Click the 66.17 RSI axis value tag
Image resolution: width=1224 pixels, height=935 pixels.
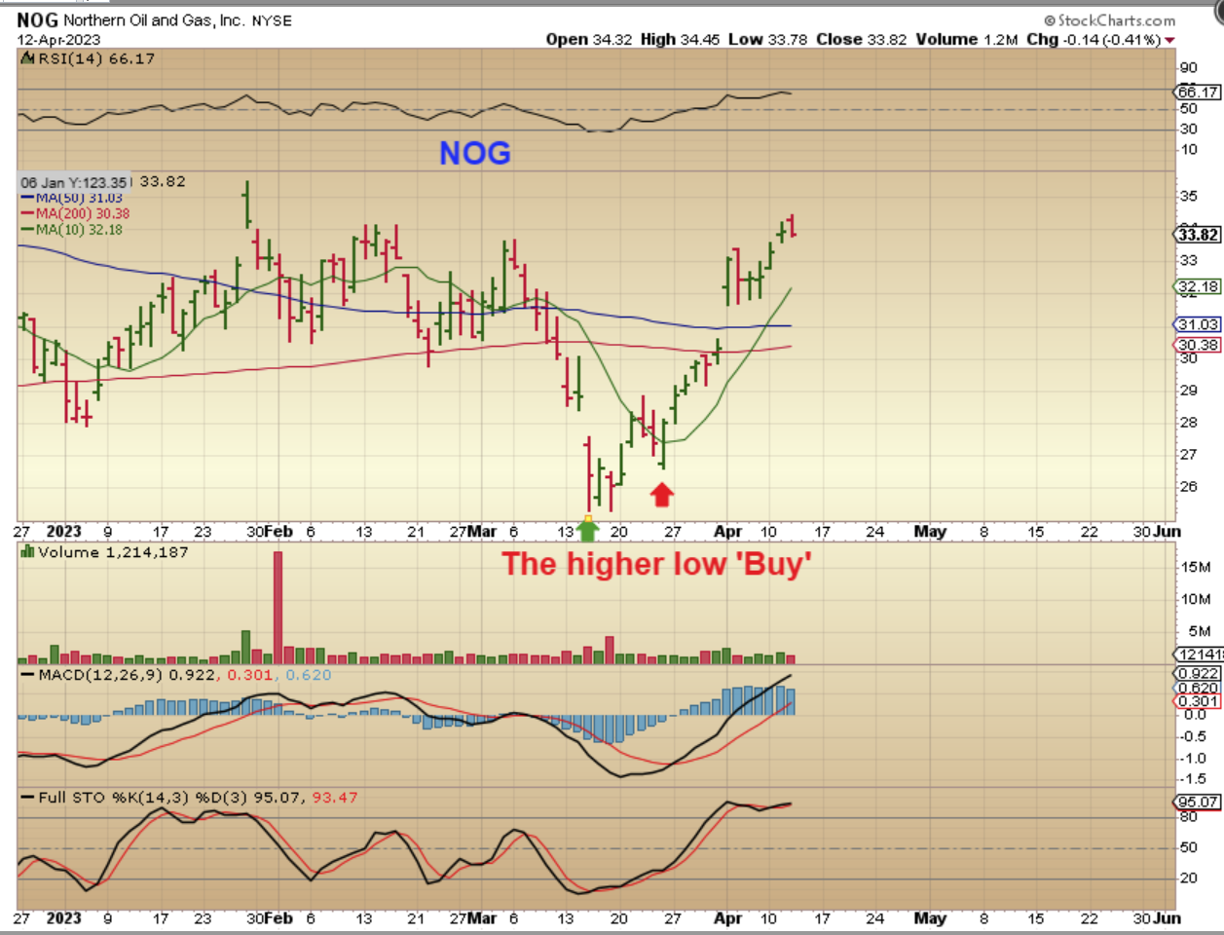click(1198, 93)
